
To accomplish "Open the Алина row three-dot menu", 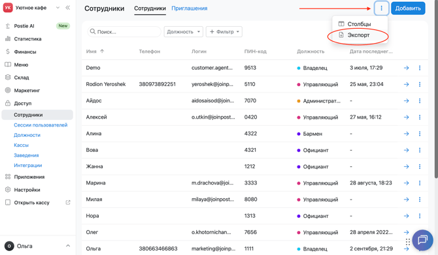I will 420,134.
